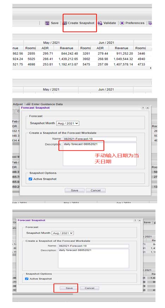
Task: Close the dialog containing the Chinese annotation
Action: (x=147, y=108)
